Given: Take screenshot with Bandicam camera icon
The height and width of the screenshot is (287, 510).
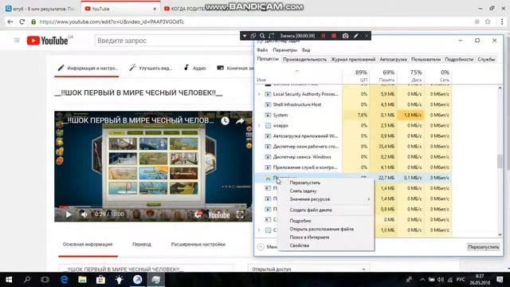Looking at the screenshot, I should click(345, 36).
